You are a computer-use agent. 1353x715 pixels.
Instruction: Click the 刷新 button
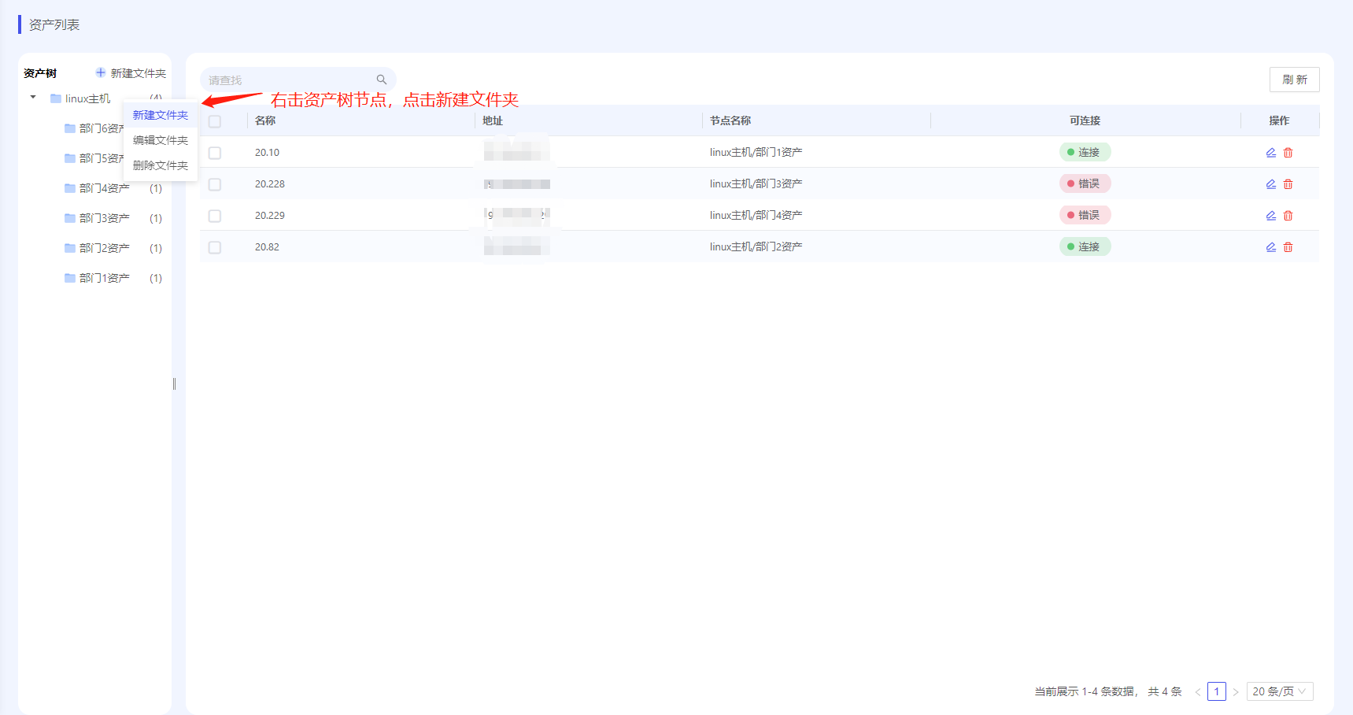coord(1294,80)
